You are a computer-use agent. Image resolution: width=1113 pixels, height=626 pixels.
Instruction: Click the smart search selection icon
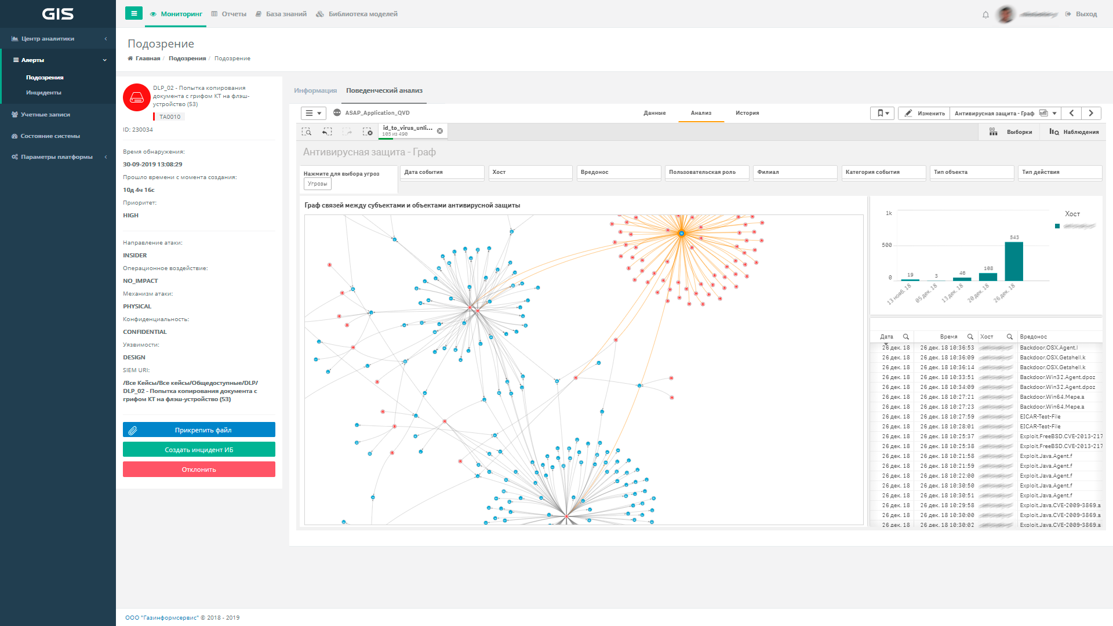tap(307, 132)
